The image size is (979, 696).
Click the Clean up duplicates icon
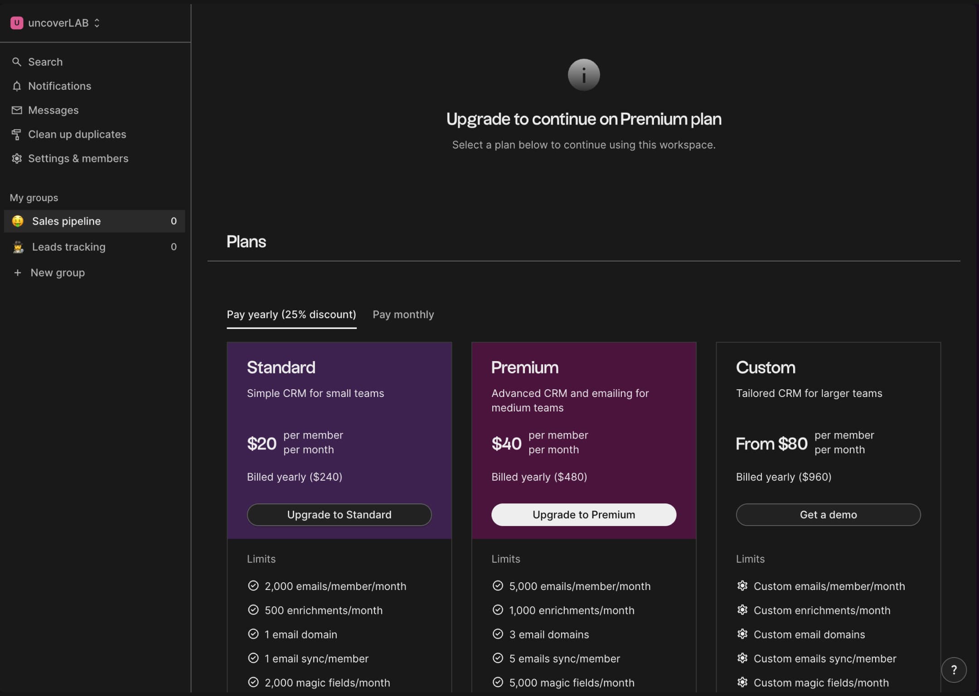coord(16,134)
